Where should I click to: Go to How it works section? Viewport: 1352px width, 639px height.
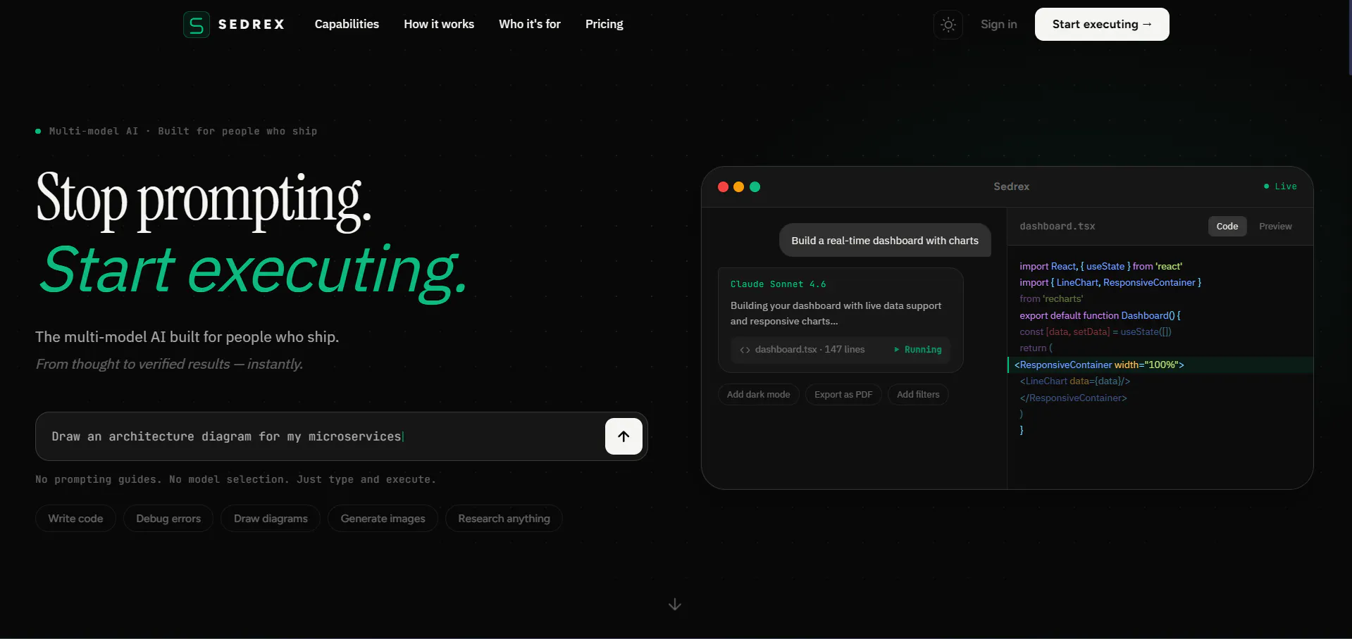(x=439, y=24)
